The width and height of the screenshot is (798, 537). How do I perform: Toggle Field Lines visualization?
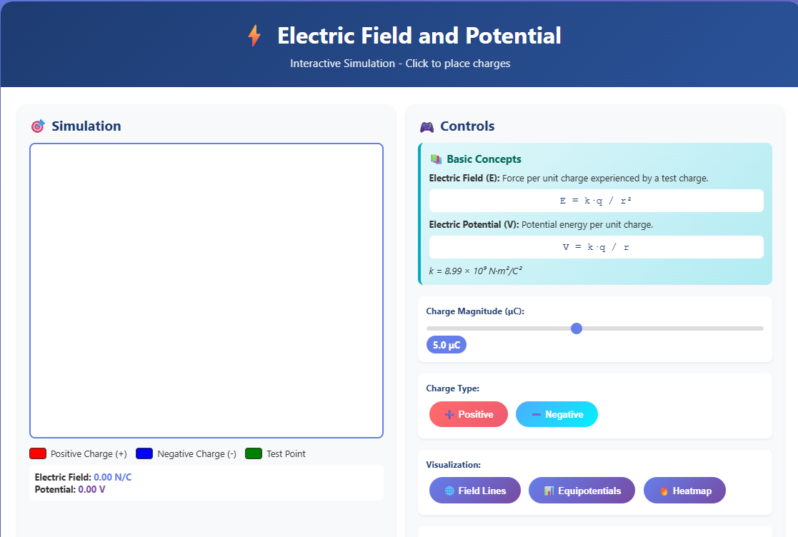click(475, 491)
